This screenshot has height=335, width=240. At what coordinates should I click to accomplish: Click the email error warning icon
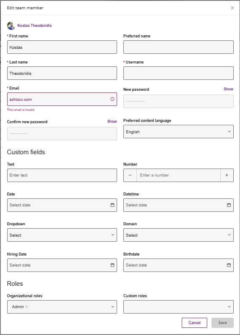tap(112, 99)
